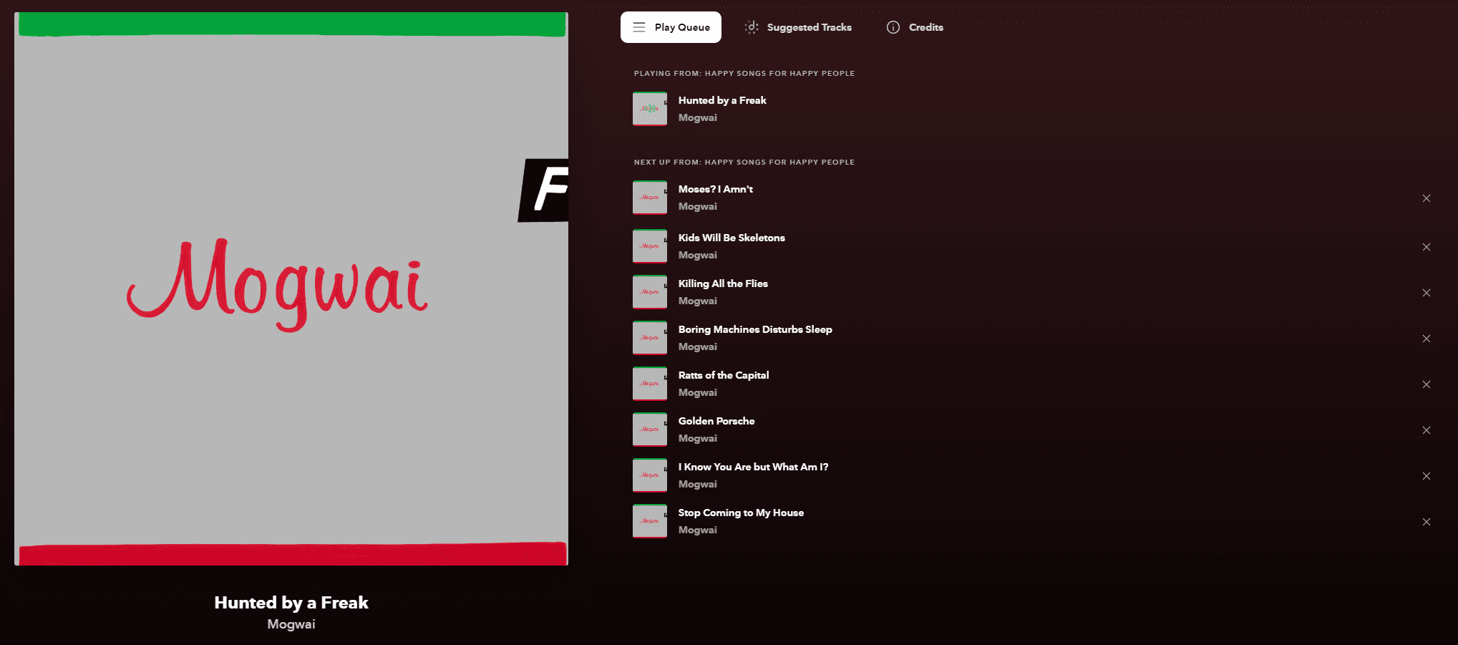The height and width of the screenshot is (645, 1458).
Task: Open Mogwai artist under queue's Hunted by a Freak
Action: [698, 117]
